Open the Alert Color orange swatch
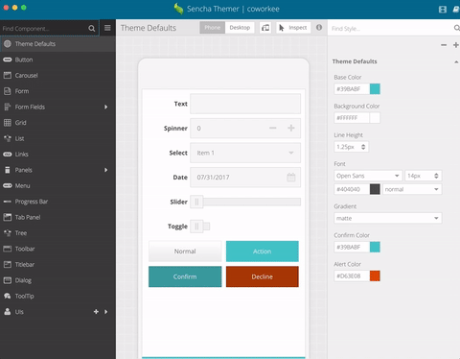The height and width of the screenshot is (359, 460). pos(375,275)
